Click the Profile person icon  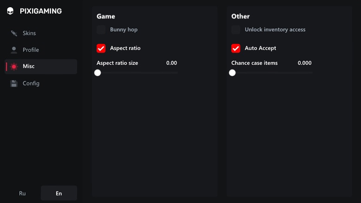tap(14, 50)
